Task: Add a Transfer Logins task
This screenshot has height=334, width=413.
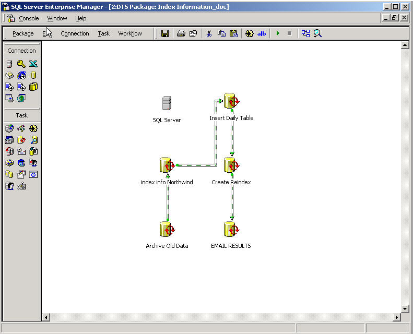Action: pos(9,186)
